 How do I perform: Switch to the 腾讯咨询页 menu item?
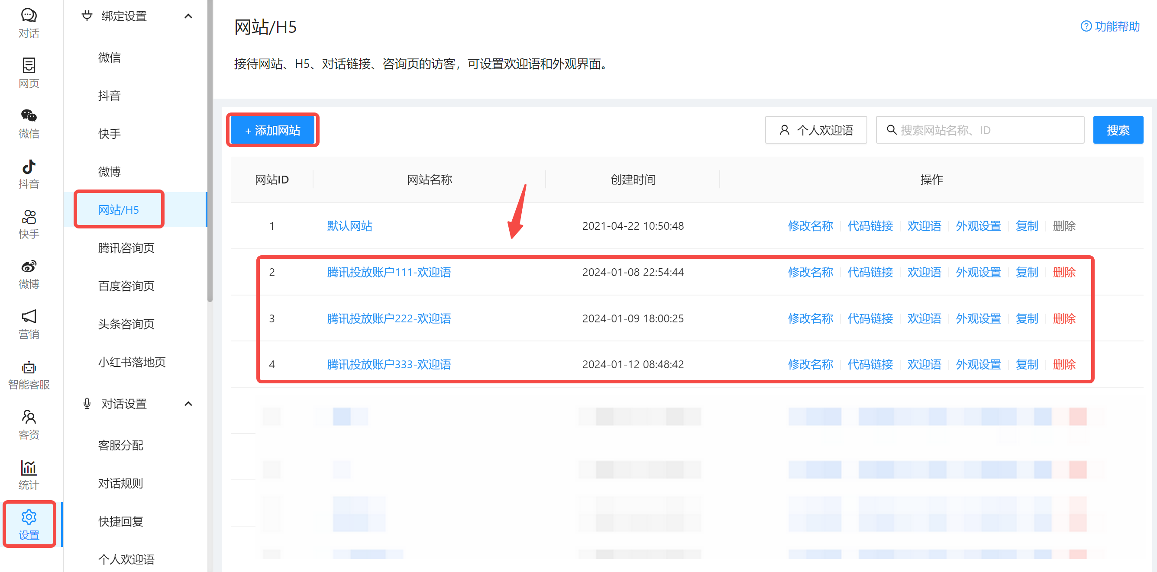click(x=126, y=247)
